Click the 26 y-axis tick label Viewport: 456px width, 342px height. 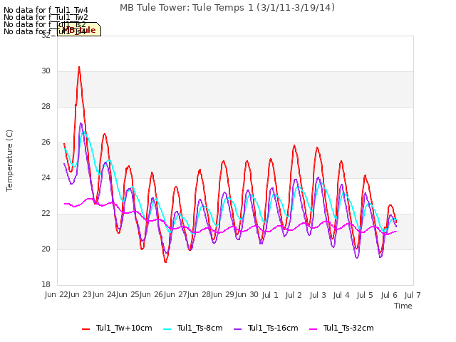tap(46, 142)
